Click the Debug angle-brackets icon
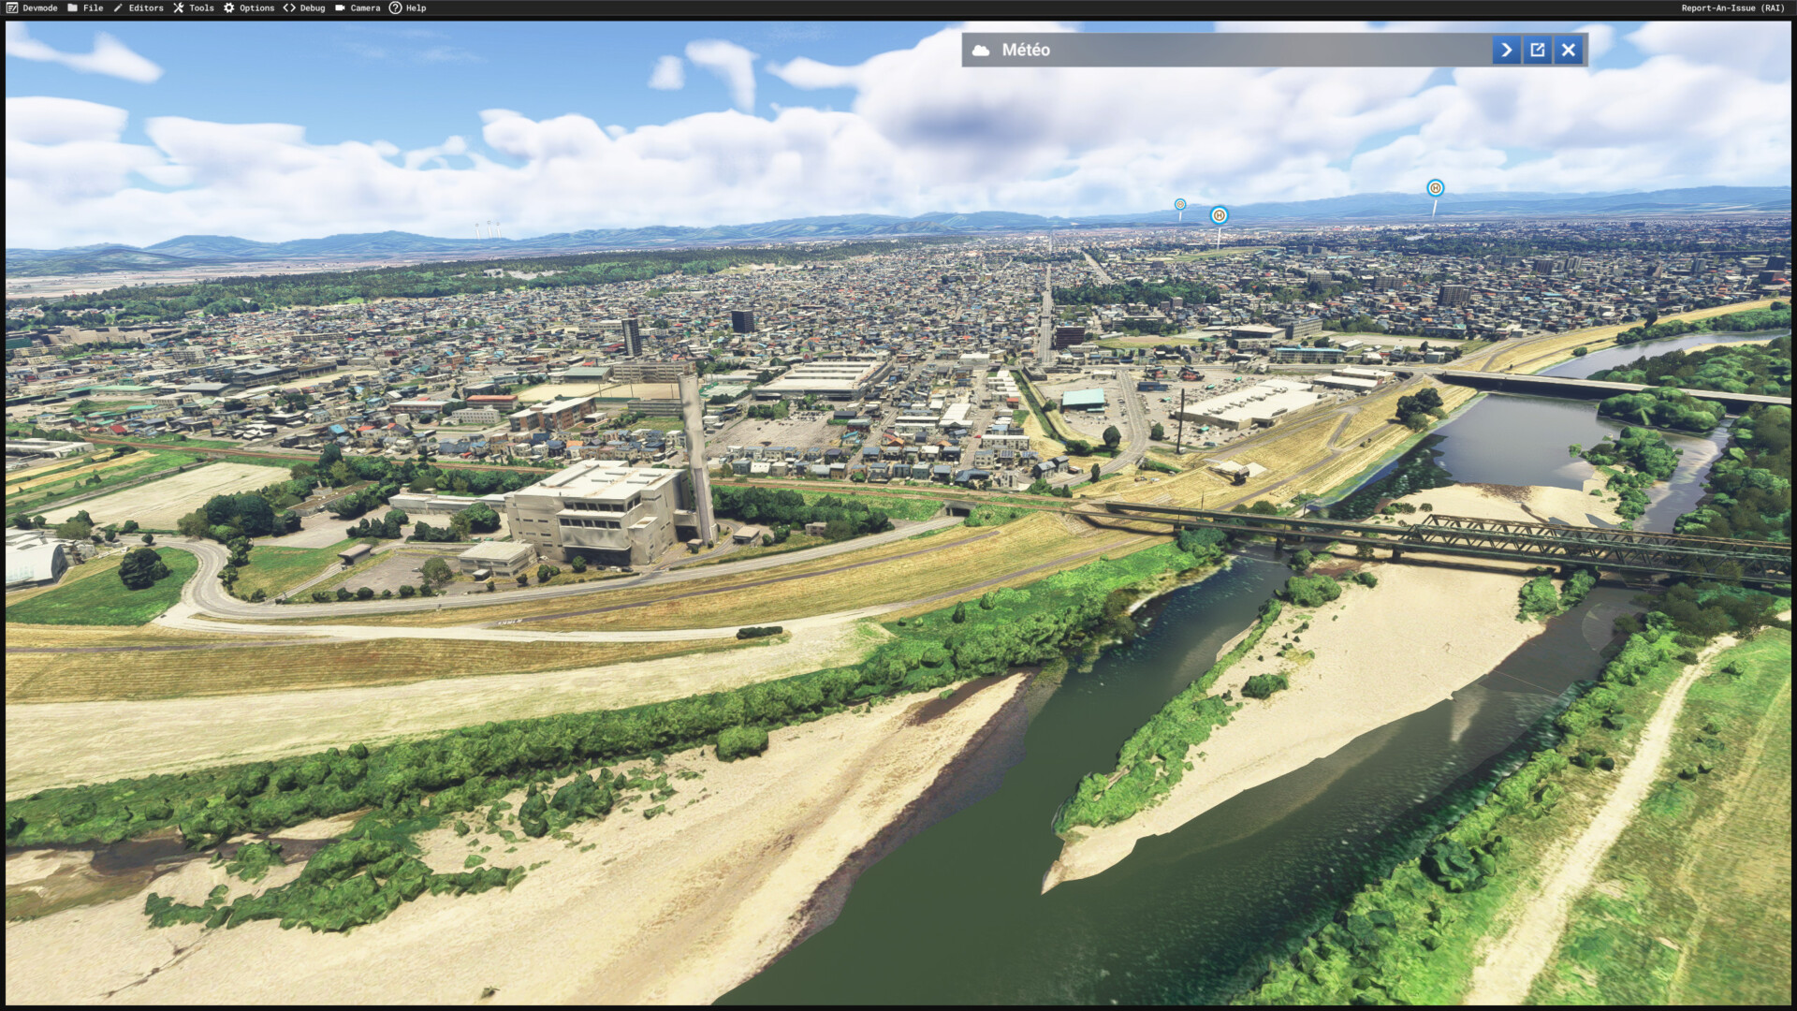 click(x=289, y=7)
